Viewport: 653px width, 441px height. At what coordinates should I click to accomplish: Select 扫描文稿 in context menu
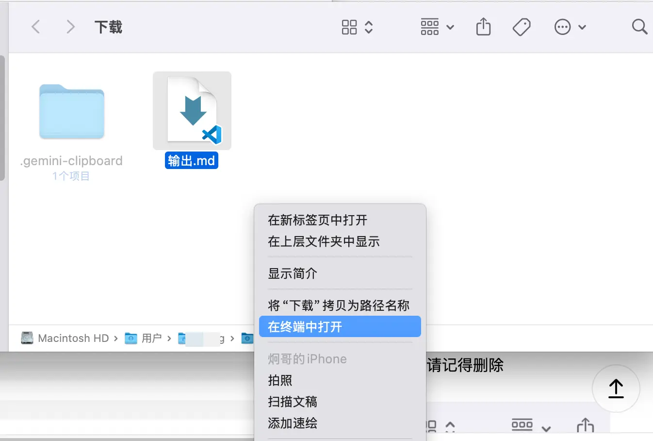coord(293,402)
